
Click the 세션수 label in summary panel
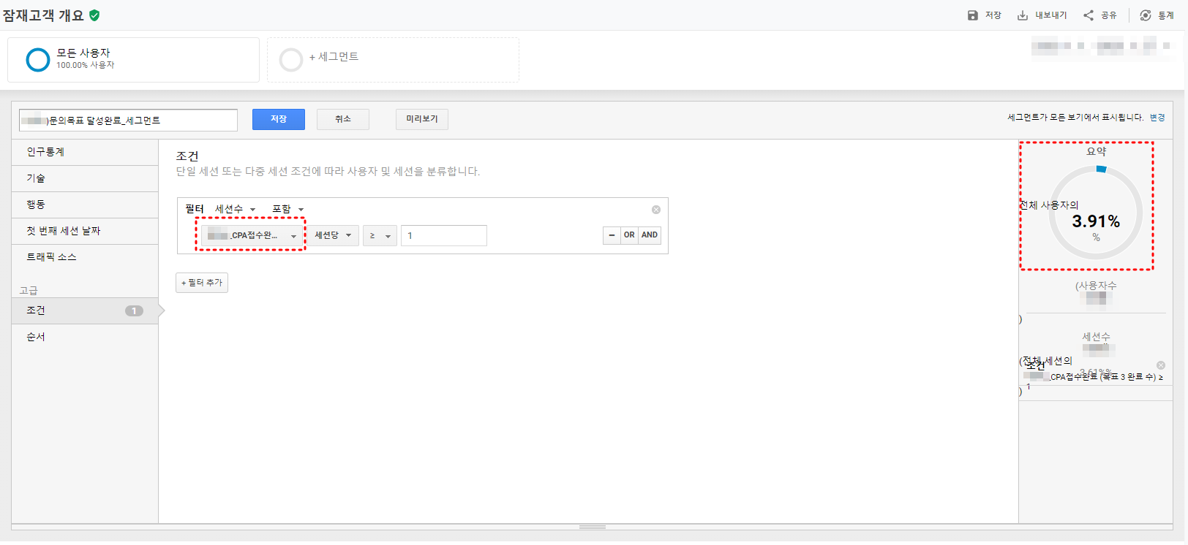(x=1097, y=337)
